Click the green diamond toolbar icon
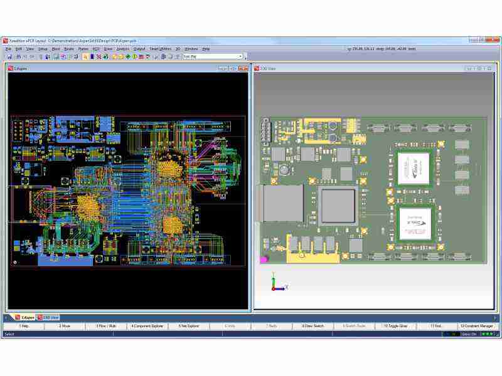This screenshot has height=376, width=502. tap(128, 56)
